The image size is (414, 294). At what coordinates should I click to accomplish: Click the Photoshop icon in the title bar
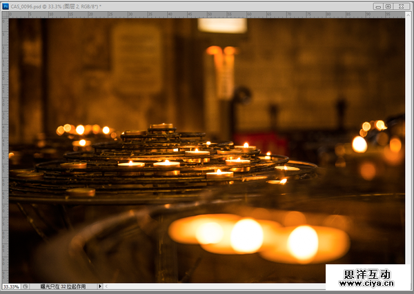coord(5,6)
